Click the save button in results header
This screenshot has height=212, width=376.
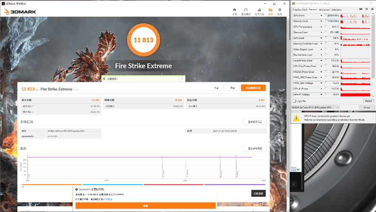tap(232, 88)
